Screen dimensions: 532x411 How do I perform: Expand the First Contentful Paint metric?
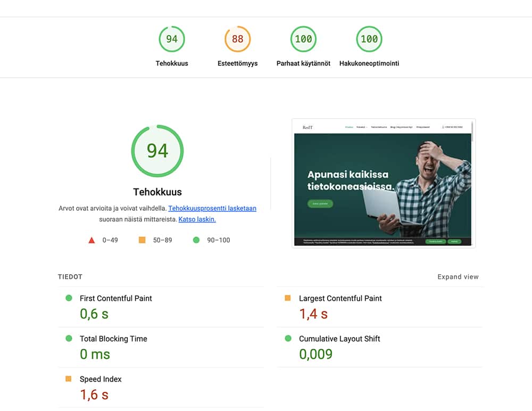tap(115, 299)
